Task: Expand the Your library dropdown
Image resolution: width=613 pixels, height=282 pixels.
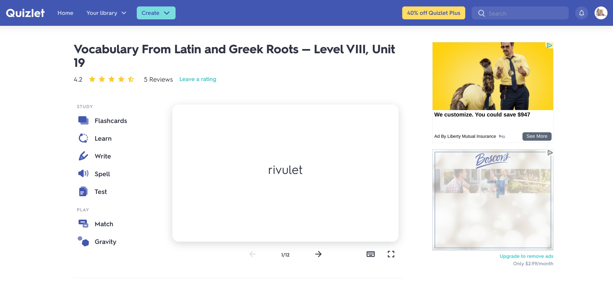Action: [106, 13]
